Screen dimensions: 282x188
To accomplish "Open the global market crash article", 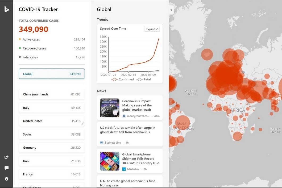I will pos(137,105).
